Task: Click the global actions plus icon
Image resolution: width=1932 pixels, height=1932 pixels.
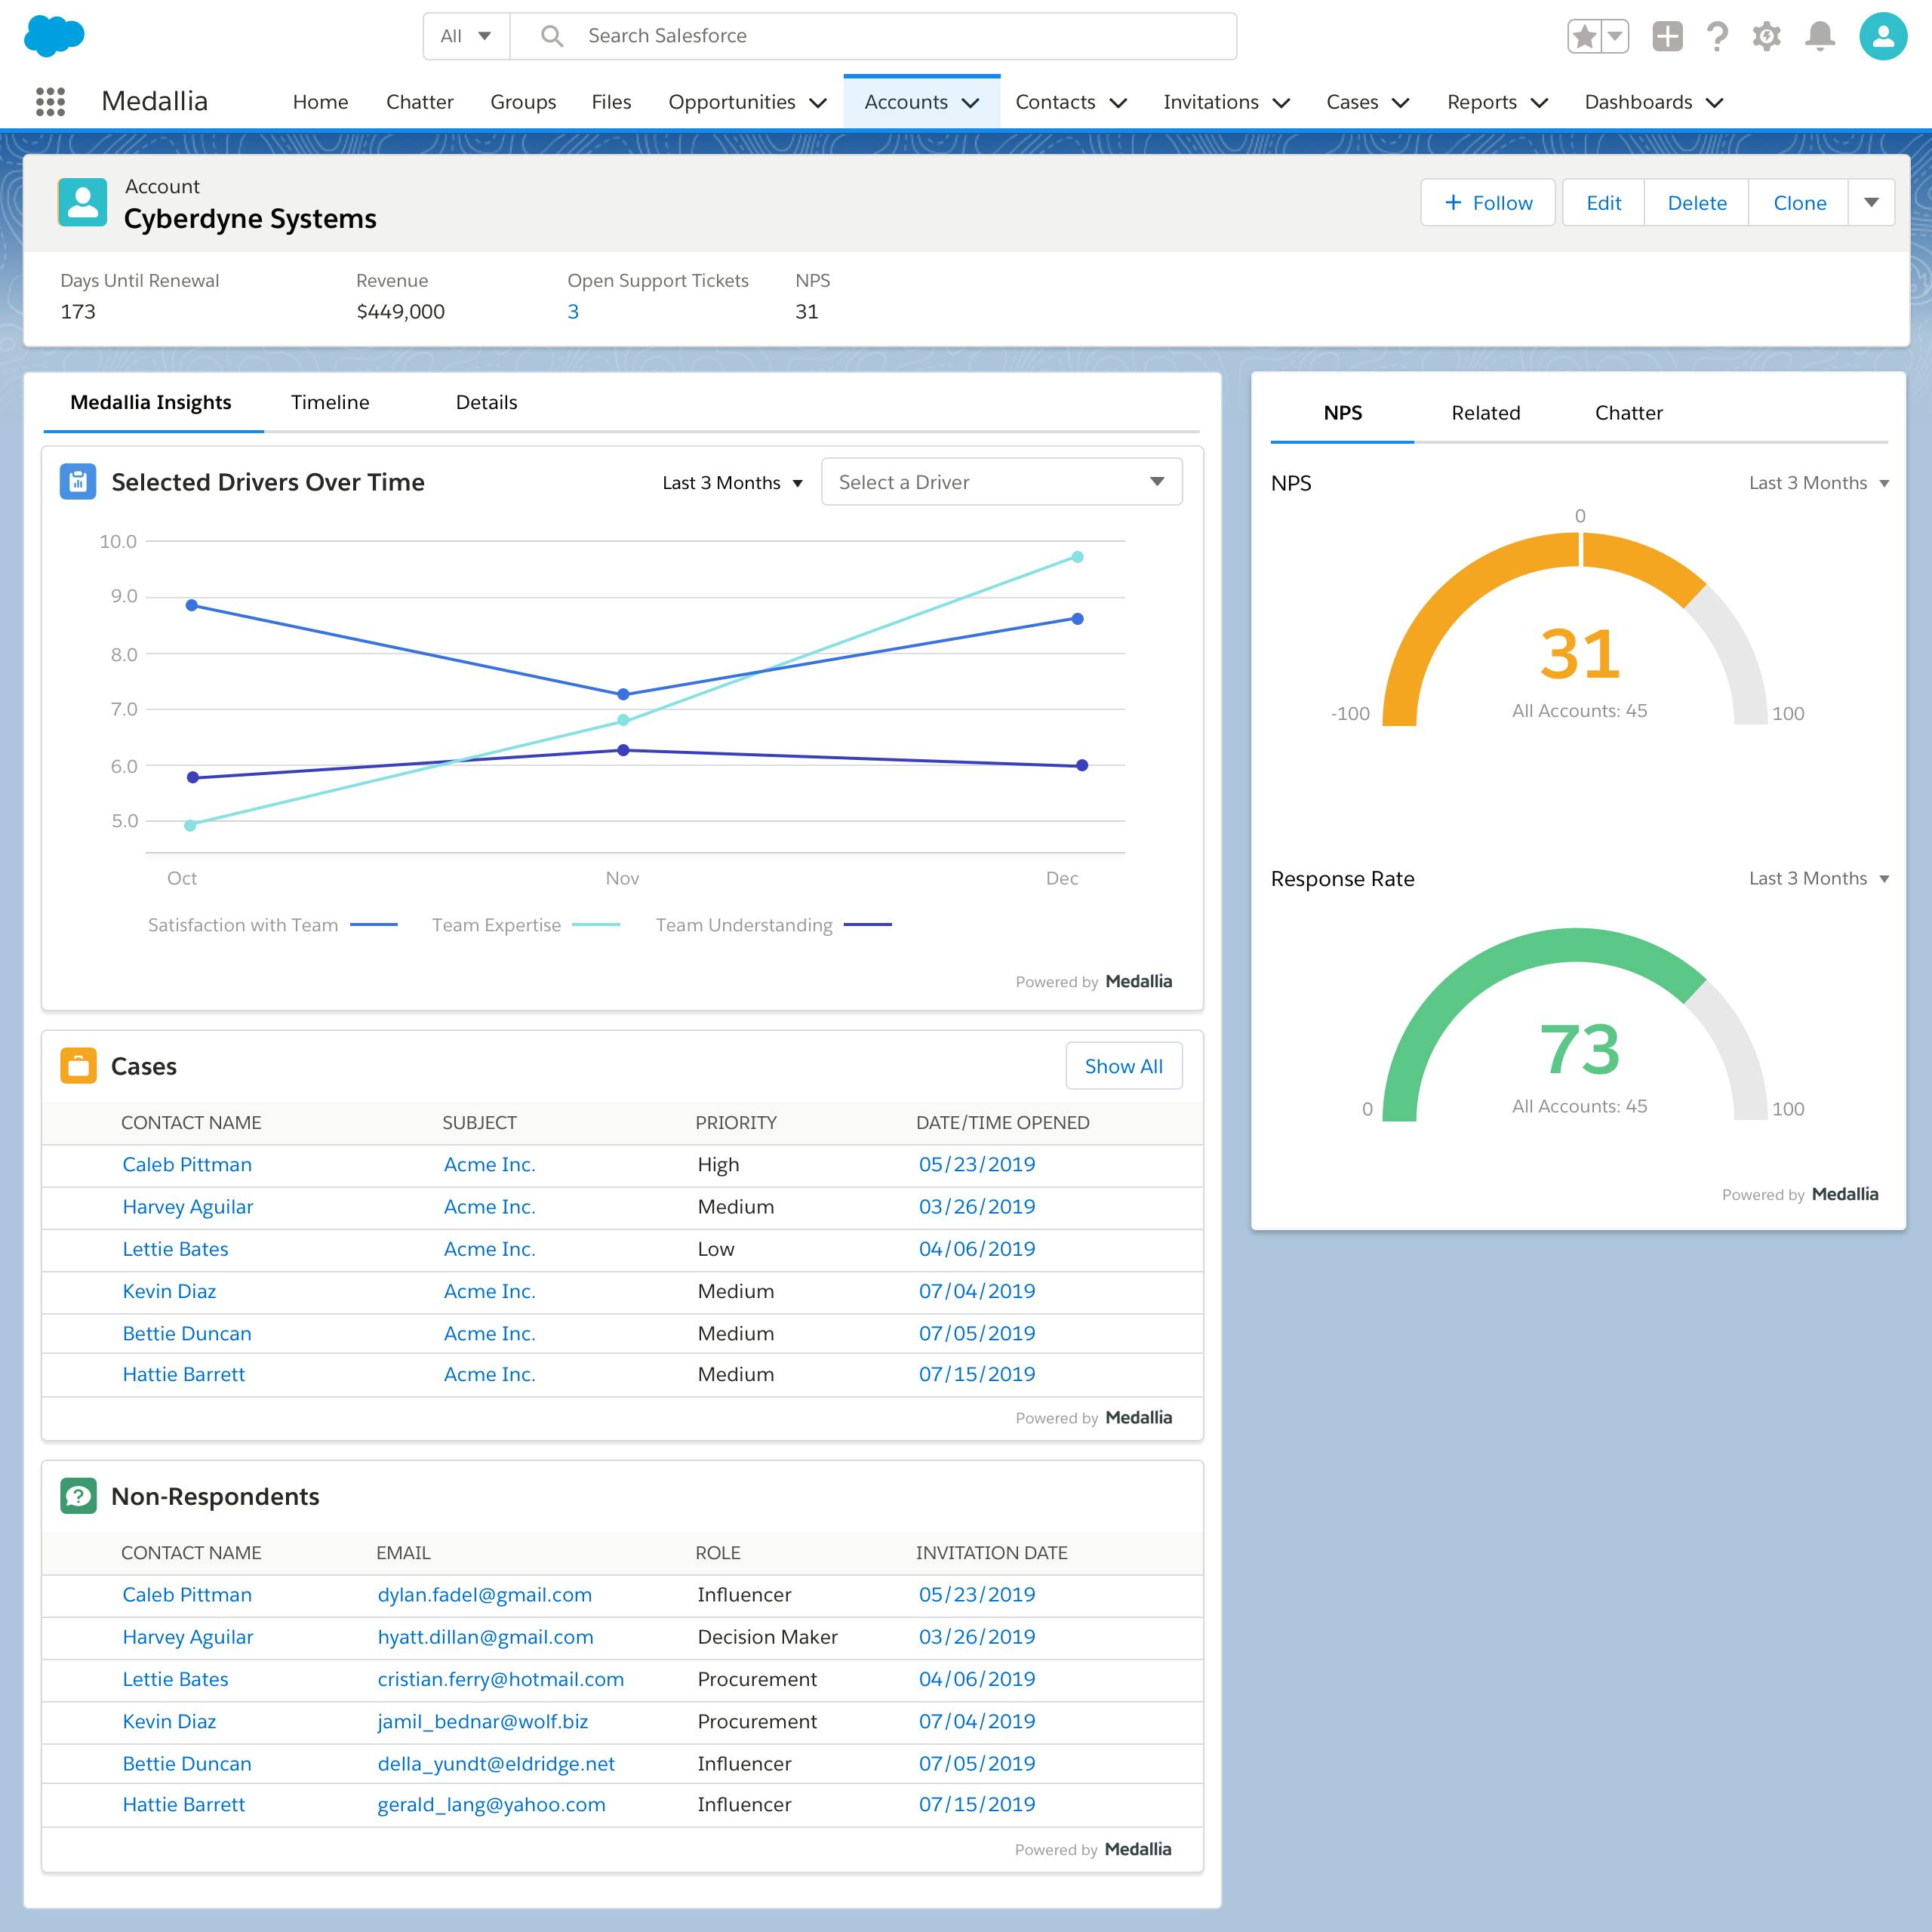Action: pos(1667,37)
